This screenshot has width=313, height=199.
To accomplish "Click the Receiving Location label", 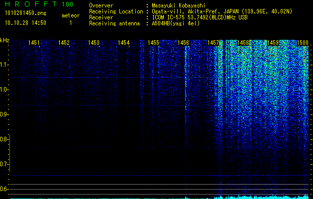I will click(116, 11).
